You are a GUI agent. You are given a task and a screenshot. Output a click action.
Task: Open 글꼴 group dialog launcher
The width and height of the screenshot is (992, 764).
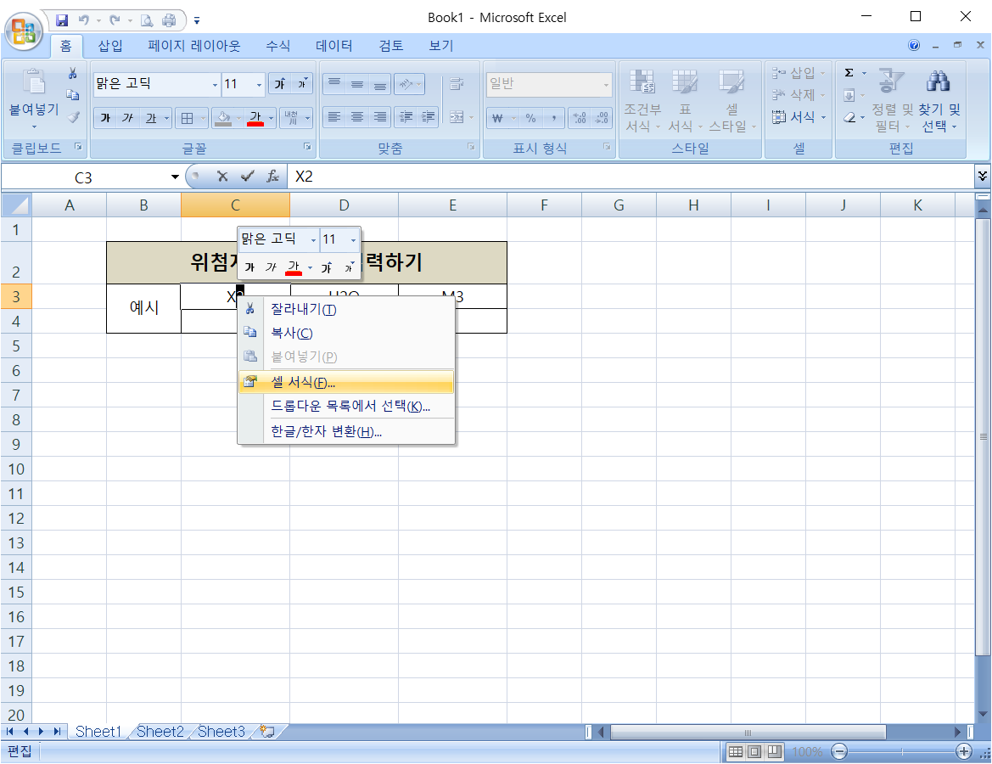(x=307, y=147)
